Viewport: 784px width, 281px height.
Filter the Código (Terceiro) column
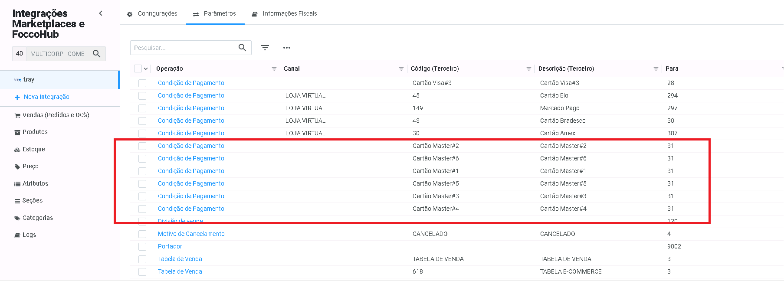(x=529, y=69)
